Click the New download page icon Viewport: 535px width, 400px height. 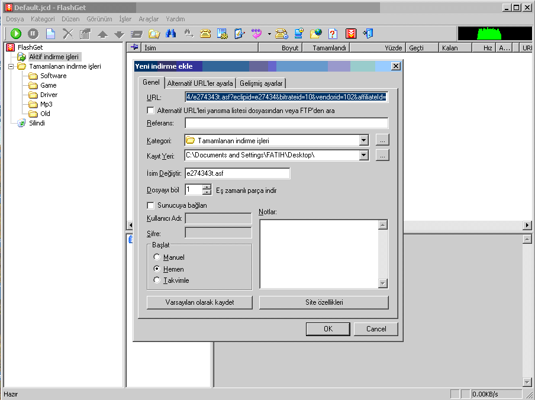50,33
